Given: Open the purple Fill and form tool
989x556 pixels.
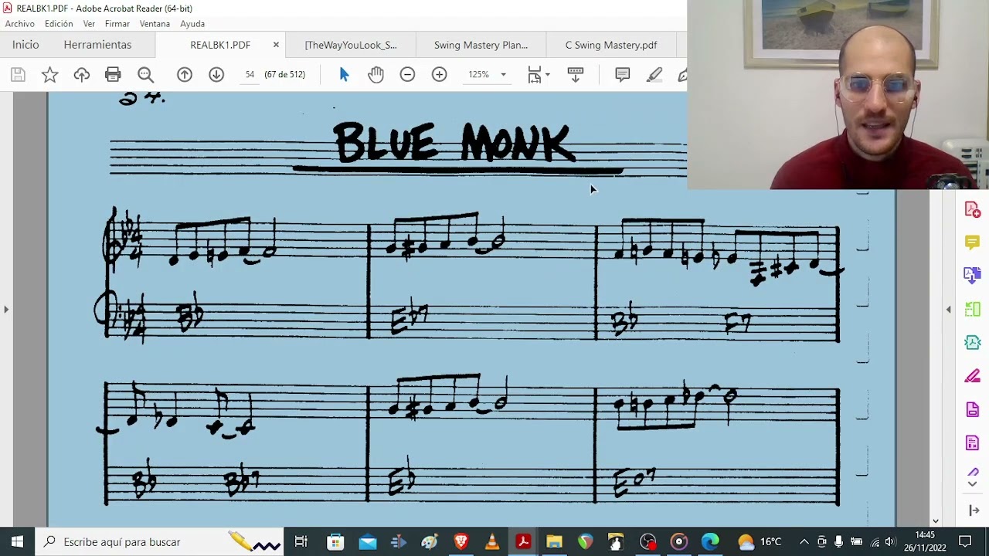Looking at the screenshot, I should click(x=973, y=442).
